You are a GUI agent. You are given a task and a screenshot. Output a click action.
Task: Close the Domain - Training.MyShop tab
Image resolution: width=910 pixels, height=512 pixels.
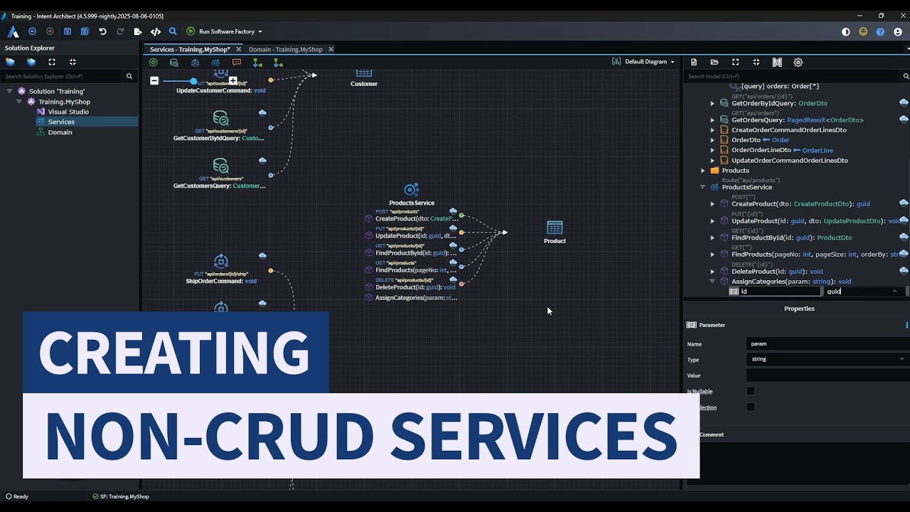pyautogui.click(x=331, y=49)
